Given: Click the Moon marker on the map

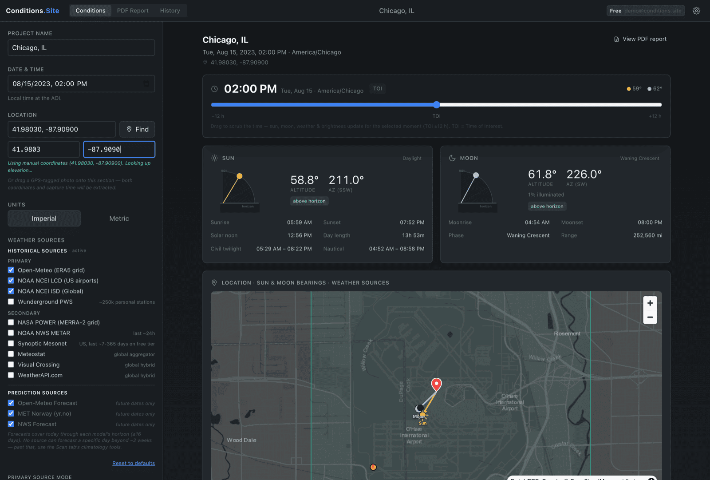Looking at the screenshot, I should tap(419, 409).
